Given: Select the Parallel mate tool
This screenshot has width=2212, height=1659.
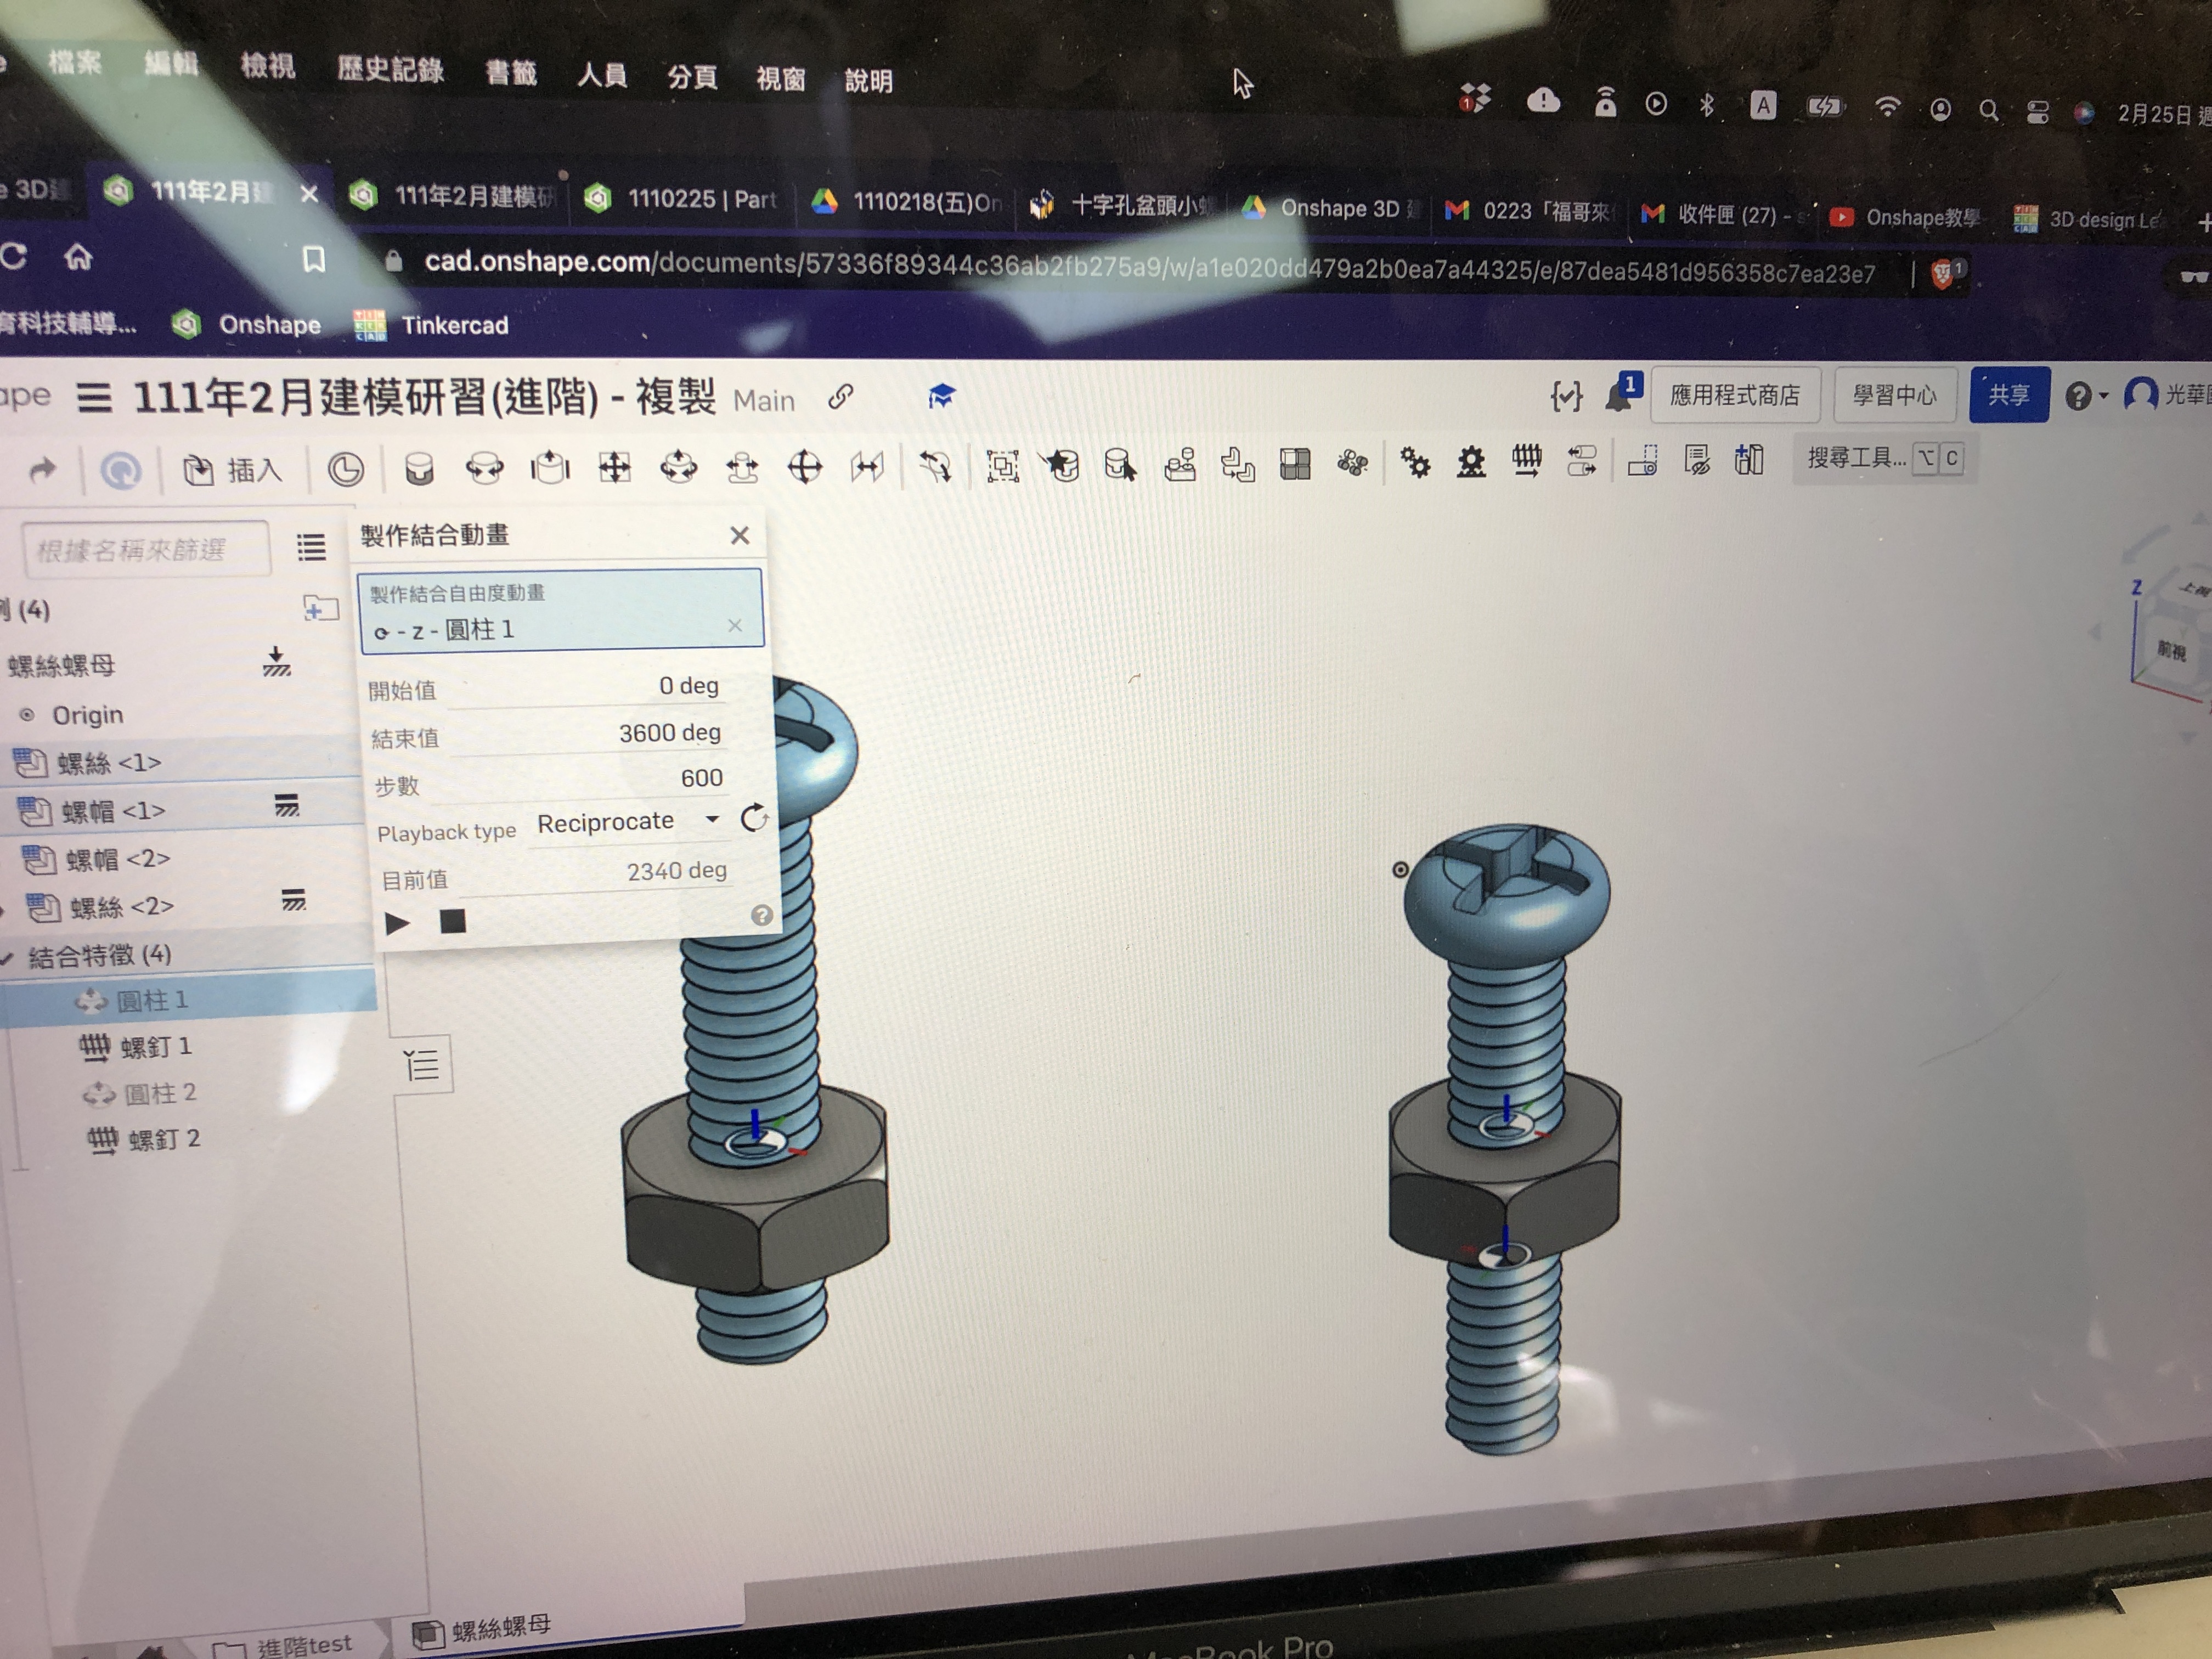Looking at the screenshot, I should pos(868,466).
